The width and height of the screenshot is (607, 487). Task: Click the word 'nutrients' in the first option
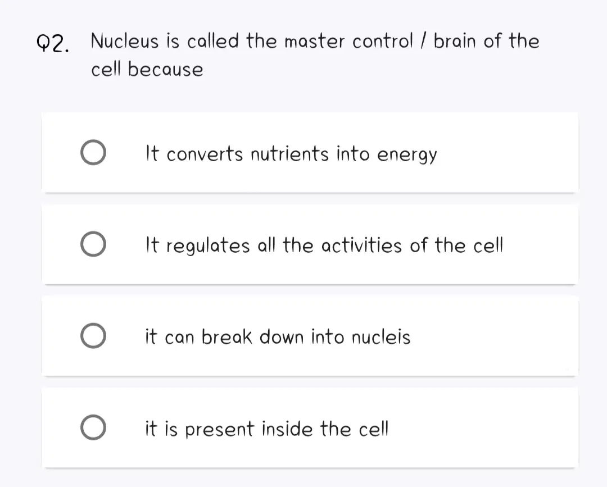click(x=290, y=154)
